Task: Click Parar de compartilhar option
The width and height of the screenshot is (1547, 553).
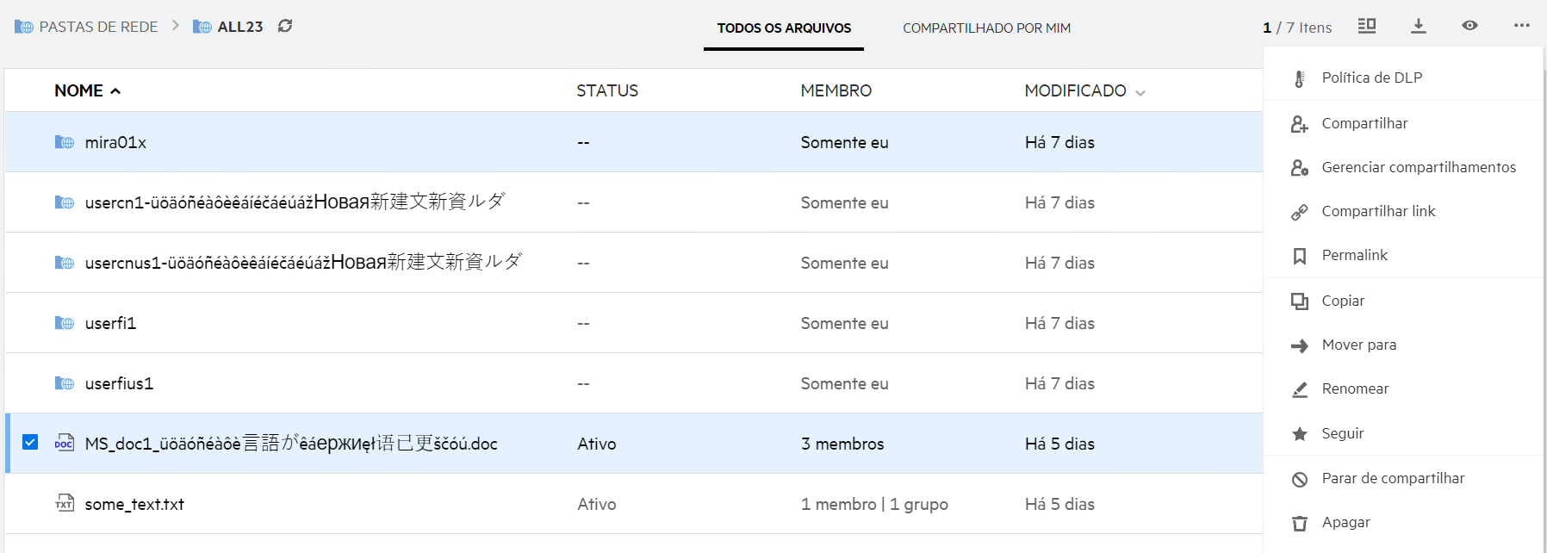Action: pyautogui.click(x=1393, y=478)
